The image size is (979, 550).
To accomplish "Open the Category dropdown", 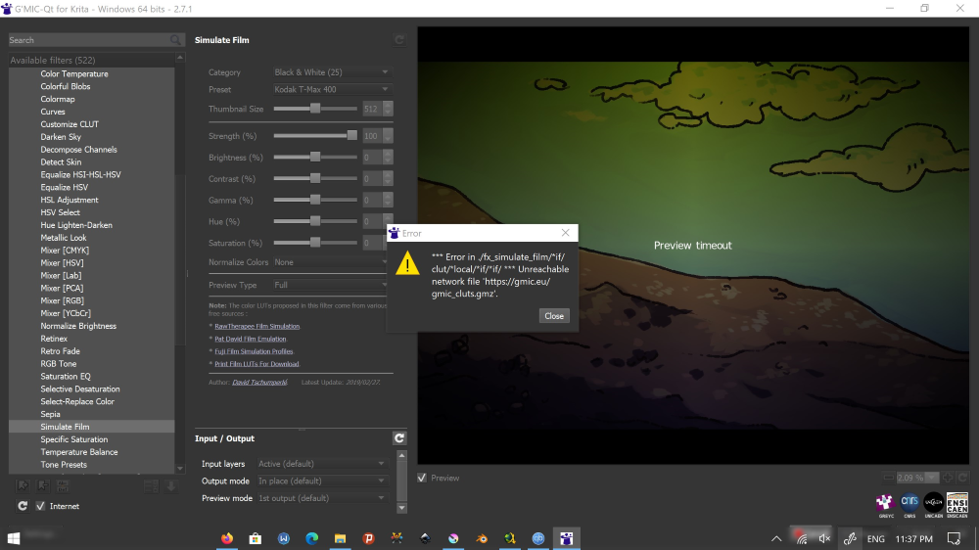I will coord(331,72).
